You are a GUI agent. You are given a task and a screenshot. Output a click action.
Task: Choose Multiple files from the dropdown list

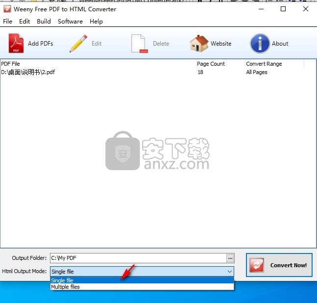click(142, 287)
